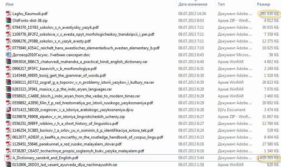Select file name 0152806_28DD3_lad_vasant_ayurveda_dlya_nachinayushih.rar

[65, 164]
